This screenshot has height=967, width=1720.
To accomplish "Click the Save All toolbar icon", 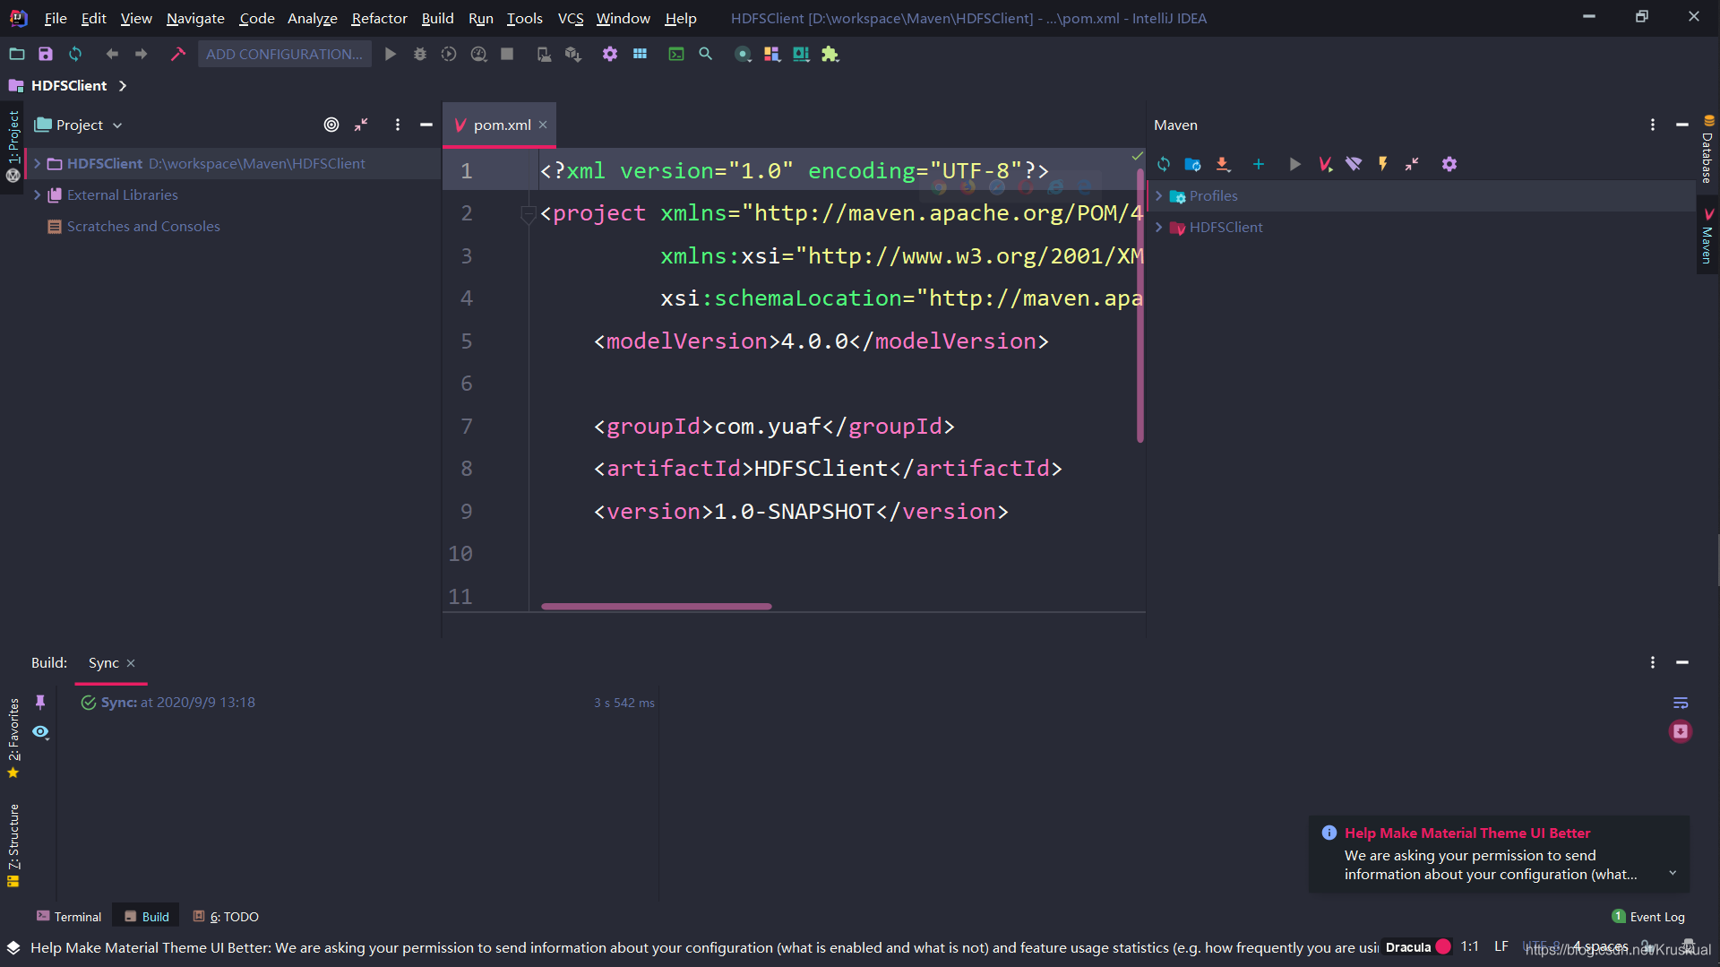I will coord(45,54).
